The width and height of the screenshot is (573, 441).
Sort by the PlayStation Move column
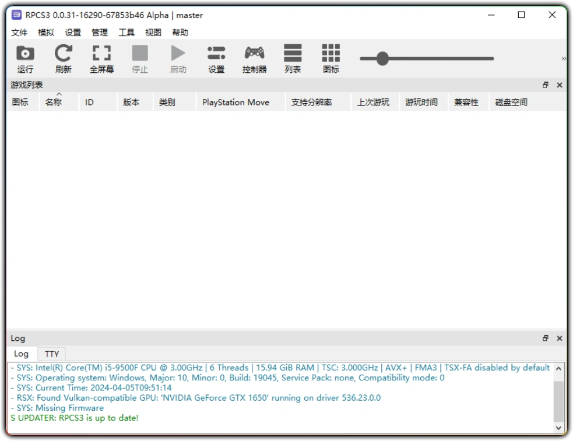click(235, 102)
